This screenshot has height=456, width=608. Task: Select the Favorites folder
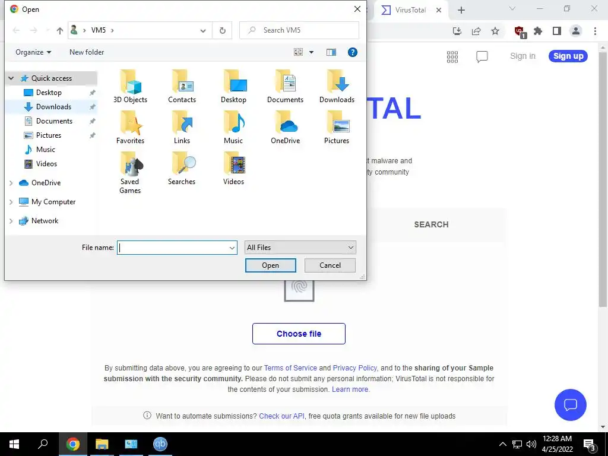tap(130, 128)
